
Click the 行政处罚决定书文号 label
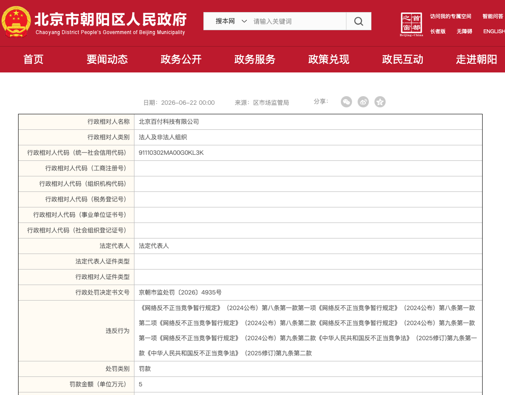tap(103, 292)
